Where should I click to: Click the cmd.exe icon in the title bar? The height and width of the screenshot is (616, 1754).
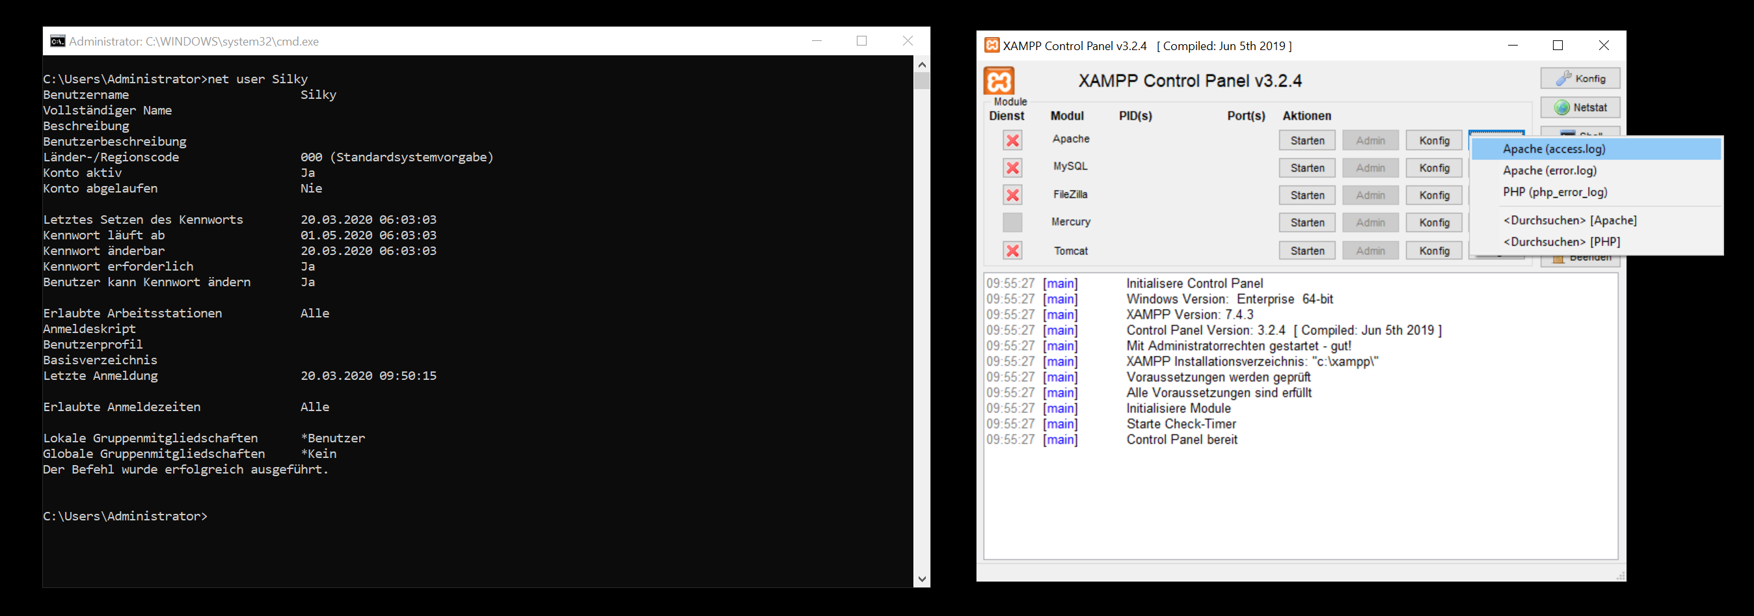(x=58, y=42)
